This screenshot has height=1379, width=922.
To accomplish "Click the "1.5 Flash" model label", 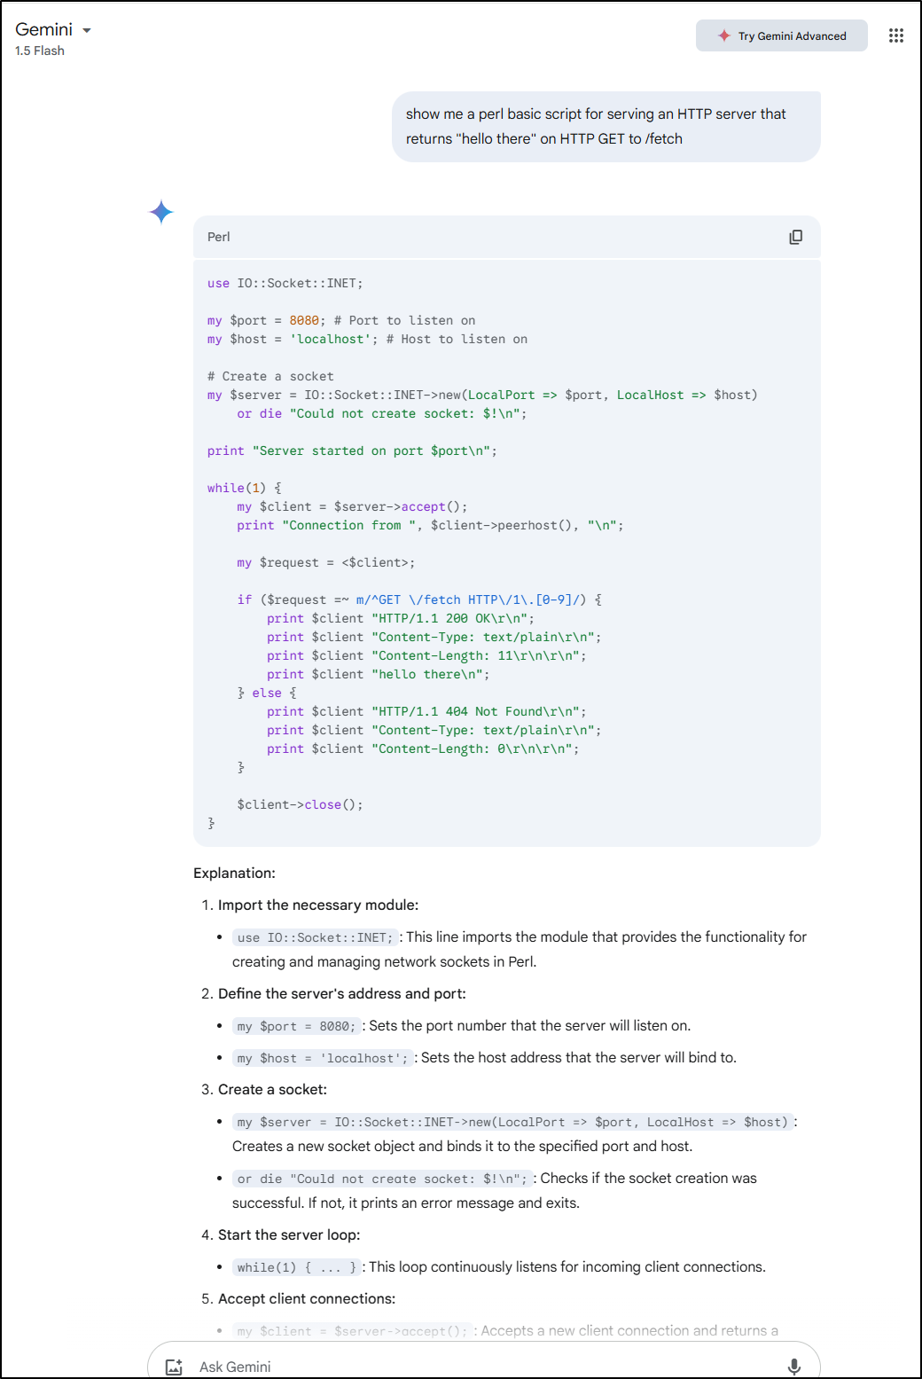I will click(40, 51).
